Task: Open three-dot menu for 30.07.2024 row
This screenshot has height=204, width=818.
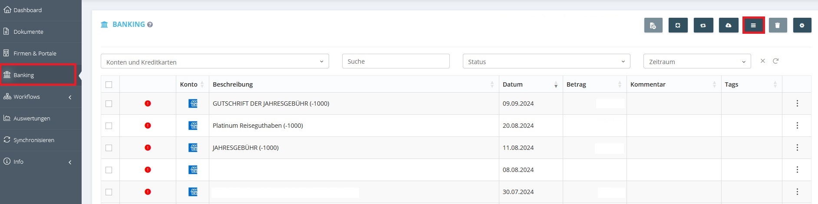Action: (797, 192)
